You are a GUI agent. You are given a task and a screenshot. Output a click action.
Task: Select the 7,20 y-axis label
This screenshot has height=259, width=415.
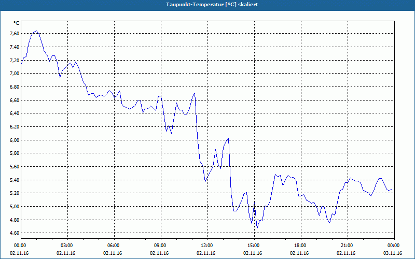15,60
